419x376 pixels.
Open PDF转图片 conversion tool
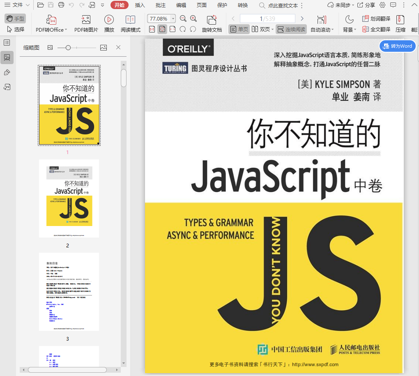pyautogui.click(x=85, y=23)
